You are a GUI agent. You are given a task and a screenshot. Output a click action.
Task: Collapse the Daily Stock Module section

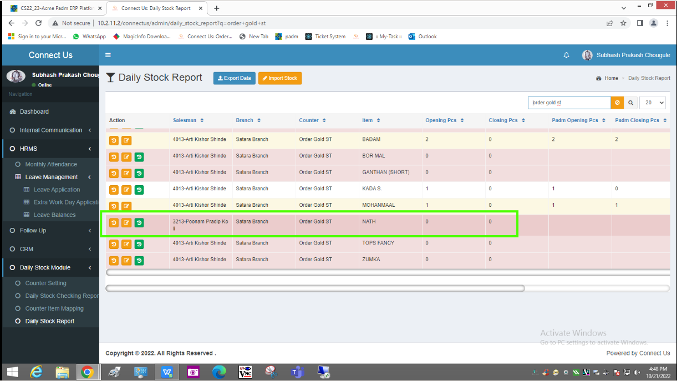(x=50, y=267)
